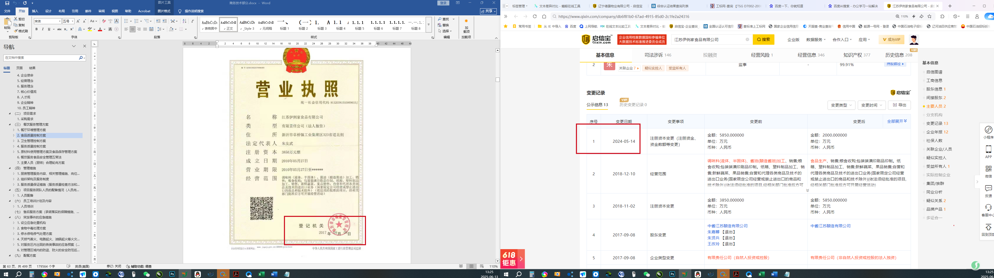Open the 图片格式 ribbon tab
The width and height of the screenshot is (994, 278).
164,11
